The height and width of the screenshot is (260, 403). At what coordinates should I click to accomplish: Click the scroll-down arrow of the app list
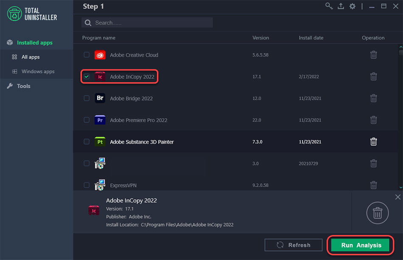point(401,187)
